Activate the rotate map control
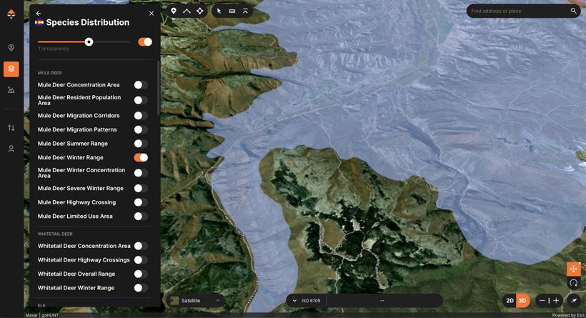The image size is (586, 318). click(573, 283)
